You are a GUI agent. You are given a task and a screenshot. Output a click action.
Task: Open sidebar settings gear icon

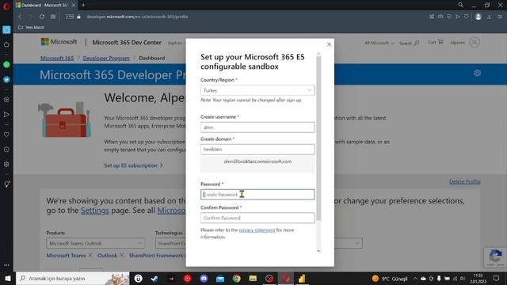tap(6, 164)
